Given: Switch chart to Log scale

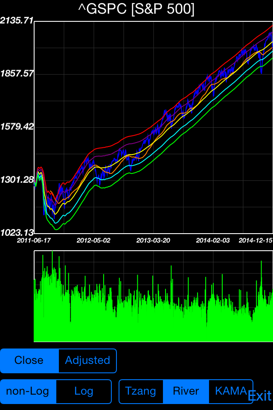Looking at the screenshot, I should click(x=84, y=392).
